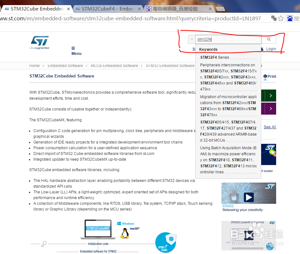Screen dimensions: 300x254
Task: Click the Baidu paw extension icon
Action: (290, 18)
